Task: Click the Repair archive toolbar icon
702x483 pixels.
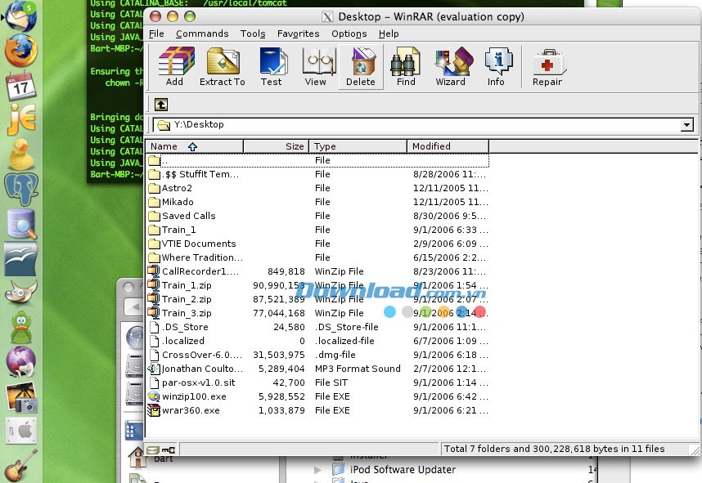Action: 547,65
